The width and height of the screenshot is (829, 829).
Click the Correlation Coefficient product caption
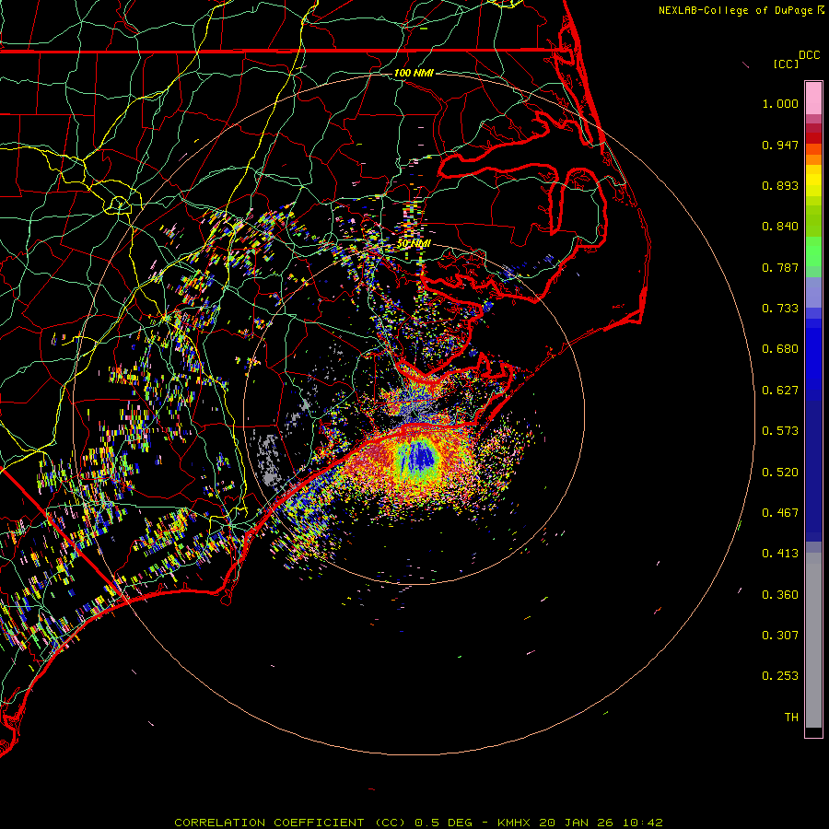click(418, 823)
